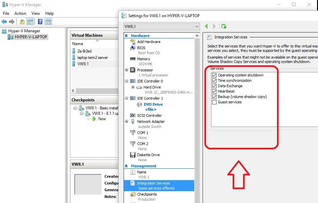Click the blue Help toolbar icon
The width and height of the screenshot is (318, 203).
coord(40,22)
